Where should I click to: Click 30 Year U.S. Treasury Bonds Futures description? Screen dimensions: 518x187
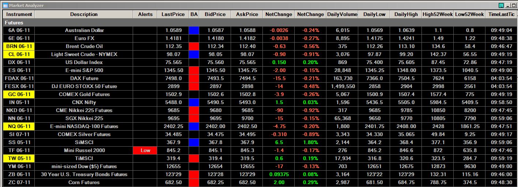click(x=84, y=174)
